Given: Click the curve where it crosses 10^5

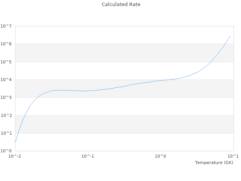Looking at the screenshot, I should click(211, 62).
